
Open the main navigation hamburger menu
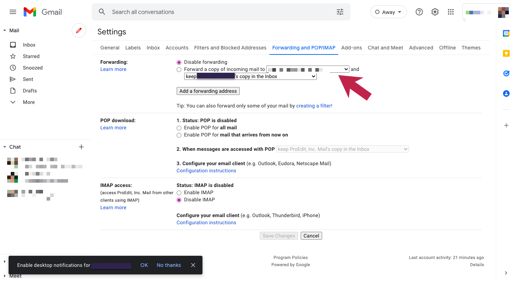pyautogui.click(x=13, y=11)
